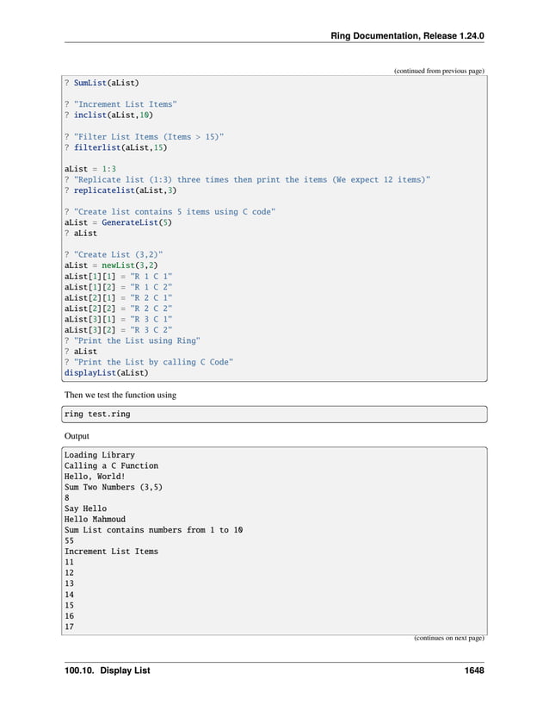
Task: Click the output line 'Hello Mahmoud'
Action: [95, 519]
